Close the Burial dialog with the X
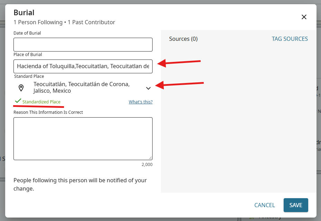Image resolution: width=321 pixels, height=221 pixels. point(304,17)
